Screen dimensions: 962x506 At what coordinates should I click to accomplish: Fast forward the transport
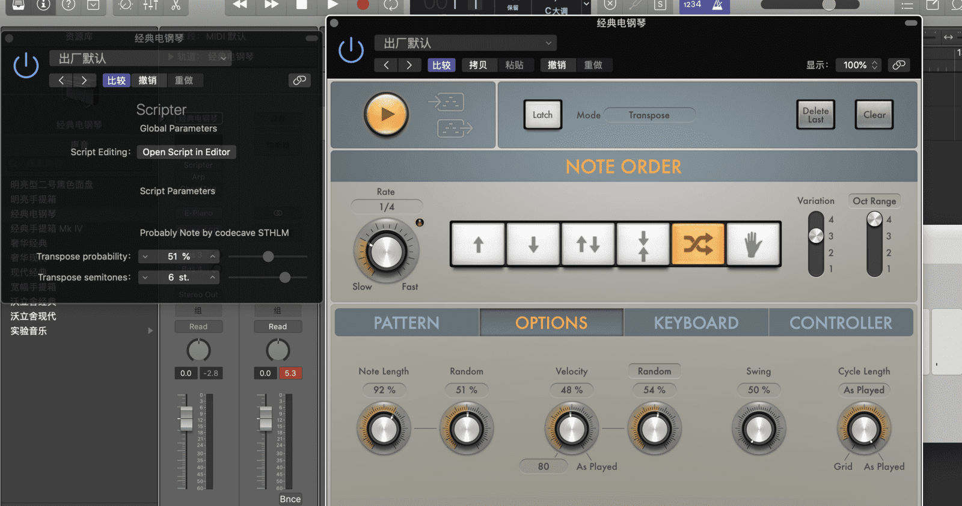tap(271, 5)
